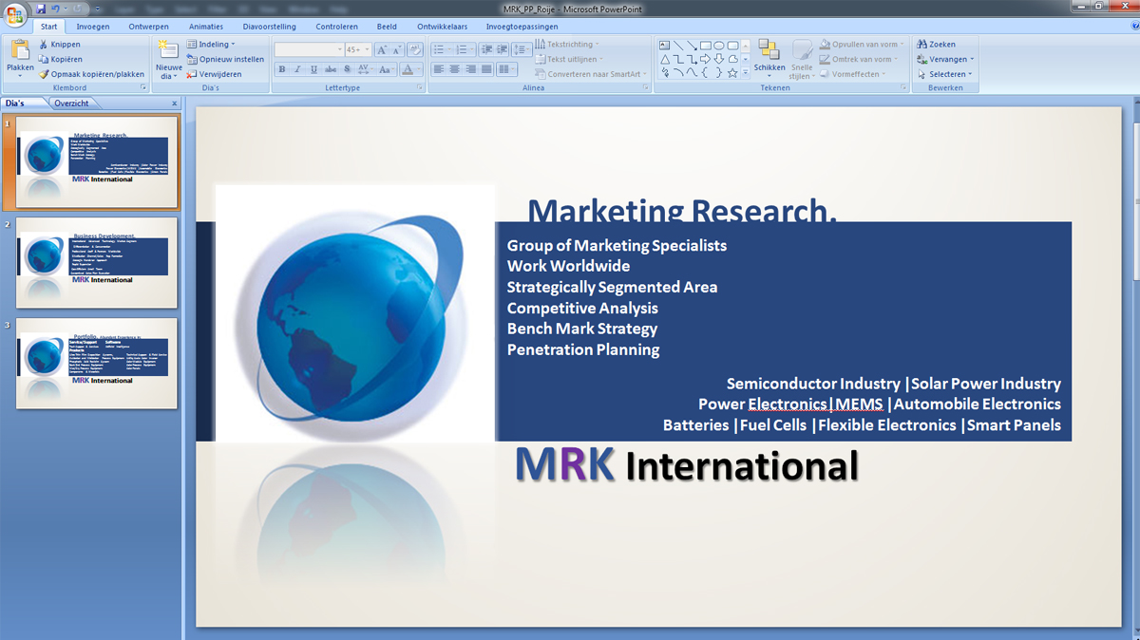Screen dimensions: 1140x640
Task: Align text right
Action: 471,69
